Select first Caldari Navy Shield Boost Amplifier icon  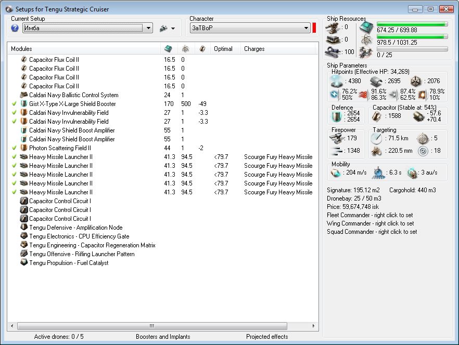pyautogui.click(x=24, y=130)
